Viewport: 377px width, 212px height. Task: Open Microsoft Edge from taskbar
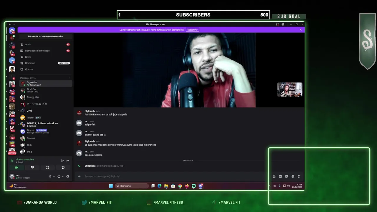[159, 186]
